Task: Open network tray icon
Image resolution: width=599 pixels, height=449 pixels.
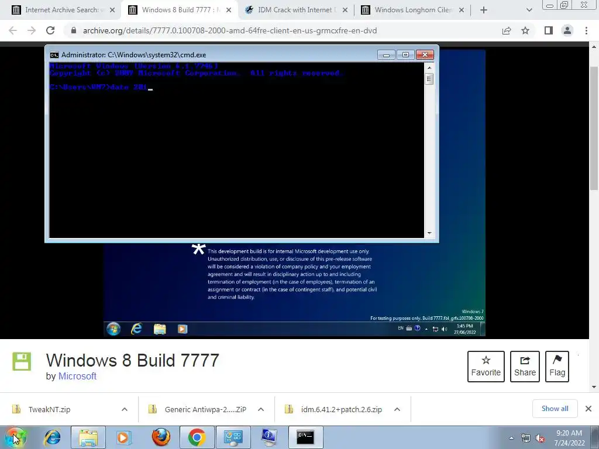Action: (x=526, y=438)
